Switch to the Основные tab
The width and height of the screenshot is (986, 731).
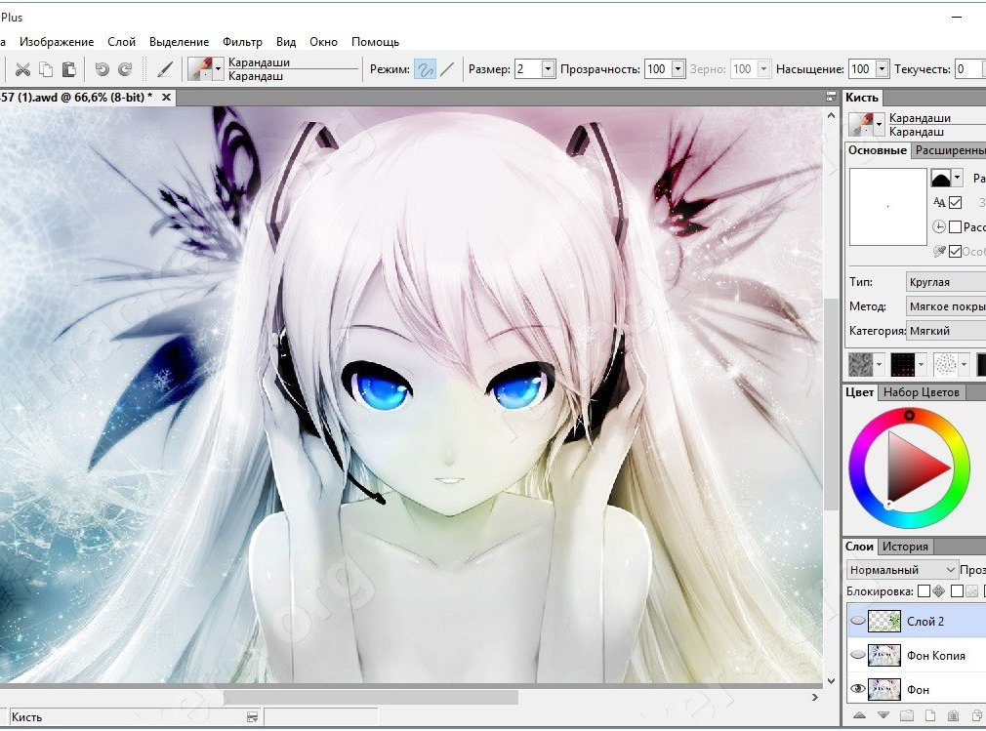tap(878, 150)
